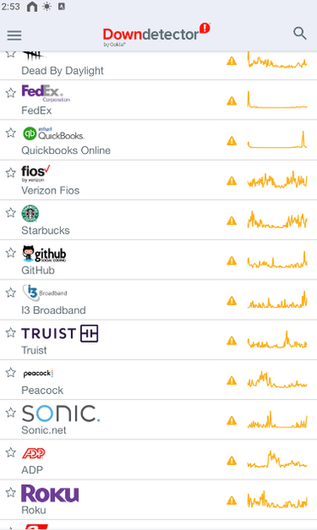This screenshot has width=317, height=530.
Task: Tap the GitHub logo
Action: click(x=44, y=254)
